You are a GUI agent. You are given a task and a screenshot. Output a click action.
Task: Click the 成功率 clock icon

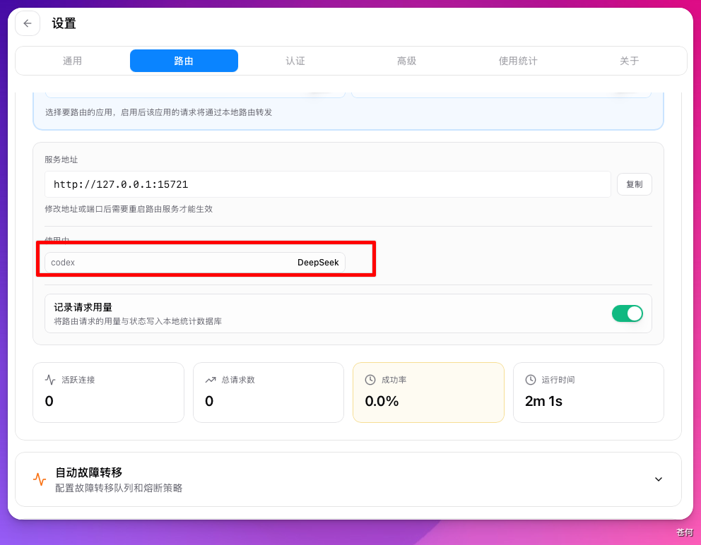(370, 380)
